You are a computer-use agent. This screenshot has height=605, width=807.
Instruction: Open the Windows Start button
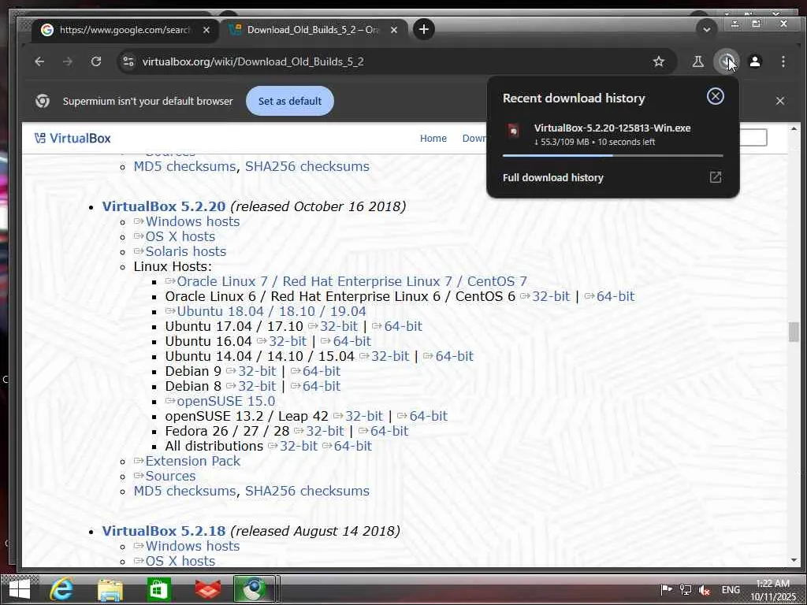click(x=20, y=589)
